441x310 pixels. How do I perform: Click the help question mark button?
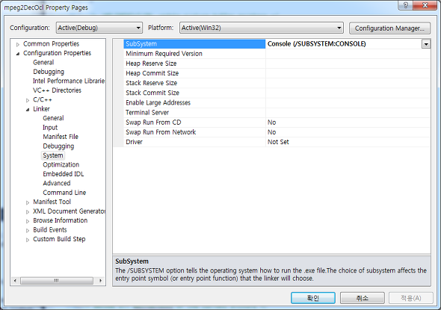pos(406,5)
